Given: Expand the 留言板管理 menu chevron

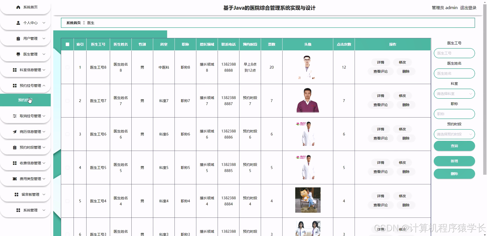Looking at the screenshot, I should pos(44,194).
